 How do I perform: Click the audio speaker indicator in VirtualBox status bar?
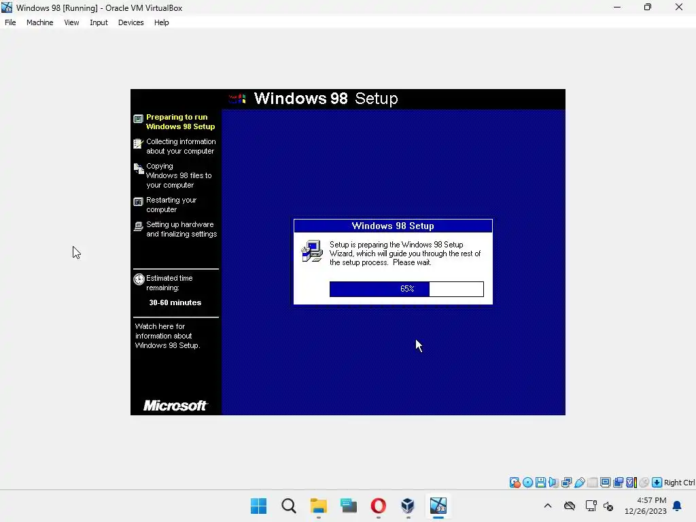553,483
